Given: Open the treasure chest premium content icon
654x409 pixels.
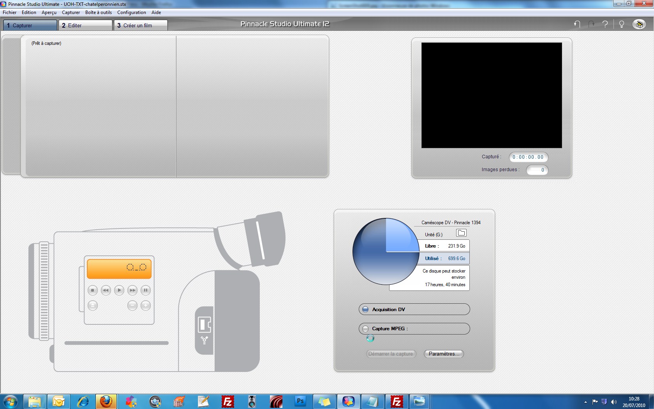Looking at the screenshot, I should (639, 24).
